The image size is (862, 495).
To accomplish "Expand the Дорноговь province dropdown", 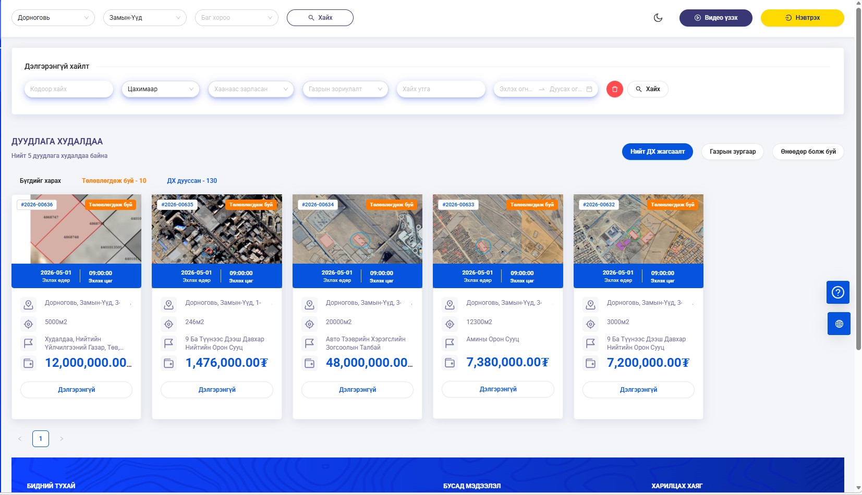I will (x=53, y=18).
